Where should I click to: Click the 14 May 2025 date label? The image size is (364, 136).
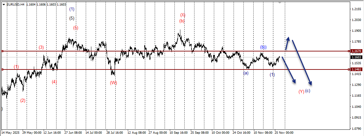coord(11,133)
